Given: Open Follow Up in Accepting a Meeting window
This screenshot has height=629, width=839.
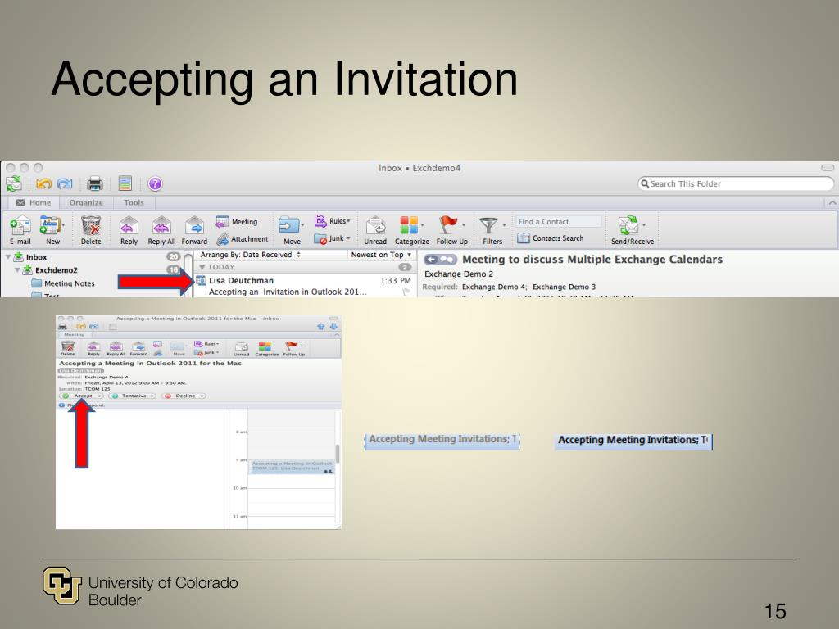Looking at the screenshot, I should [294, 349].
